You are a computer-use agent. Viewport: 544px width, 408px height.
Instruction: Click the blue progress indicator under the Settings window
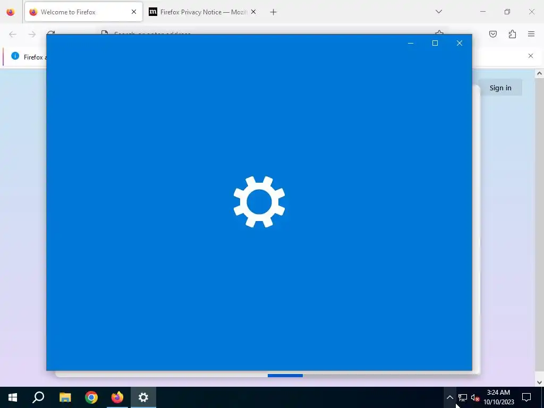tap(285, 376)
